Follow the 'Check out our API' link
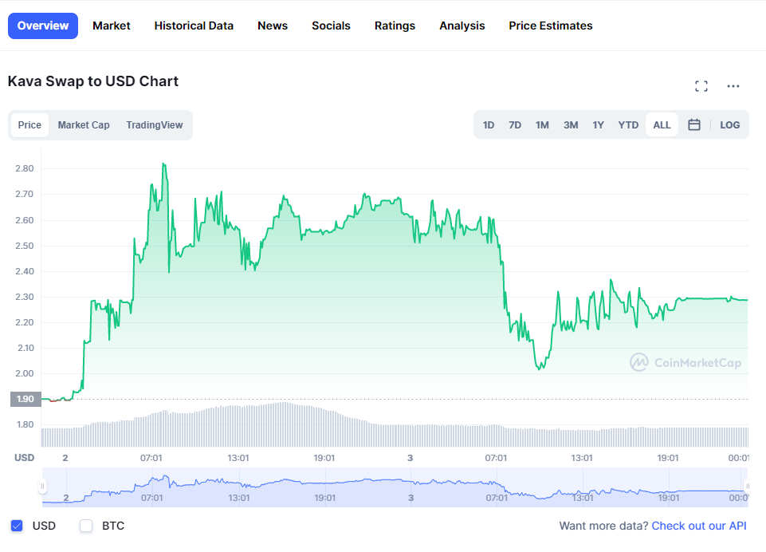The image size is (766, 552). 699,526
